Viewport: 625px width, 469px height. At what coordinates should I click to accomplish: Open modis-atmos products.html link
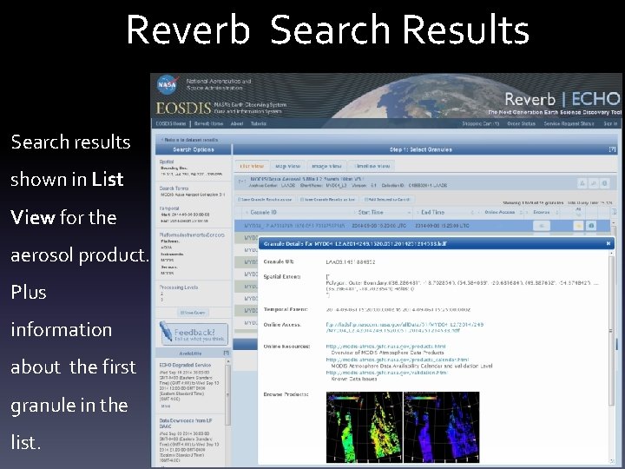click(x=385, y=347)
